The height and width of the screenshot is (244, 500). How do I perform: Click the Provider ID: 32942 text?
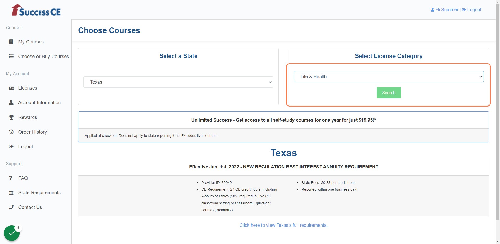(216, 183)
